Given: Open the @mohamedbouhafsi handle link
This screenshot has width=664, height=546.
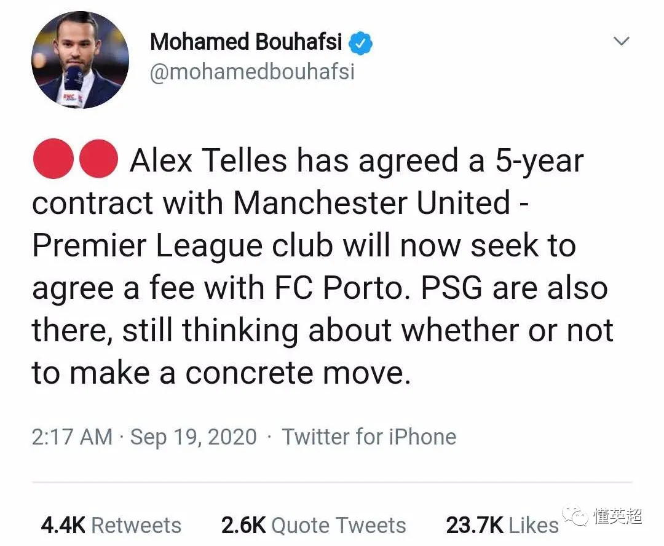Looking at the screenshot, I should (252, 73).
